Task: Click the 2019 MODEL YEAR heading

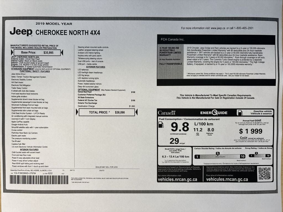Action: point(54,24)
